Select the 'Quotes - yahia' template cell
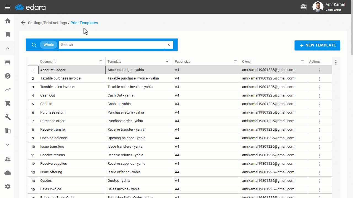Image resolution: width=353 pixels, height=198 pixels. pos(139,181)
